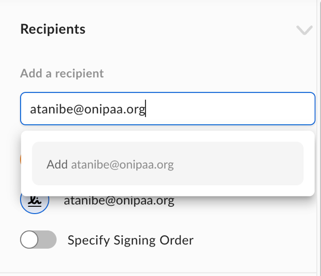Click the signer role signature icon

[x=35, y=201]
